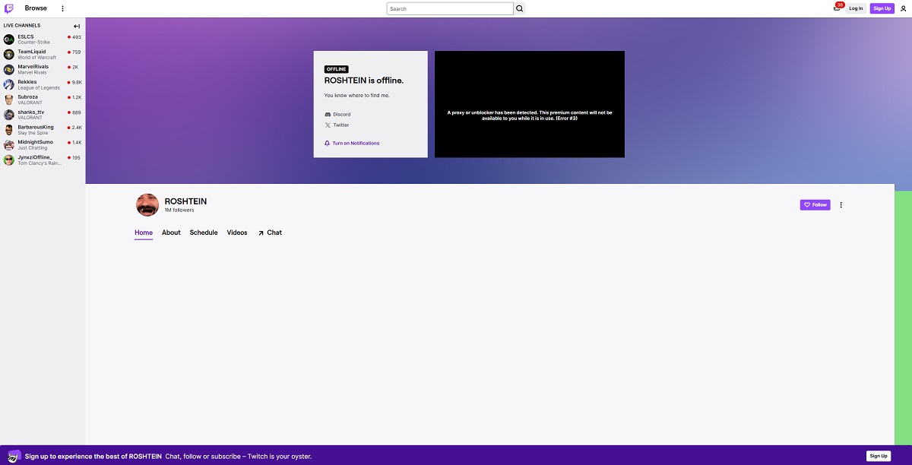Open BarbarousKing channel avatar
Image resolution: width=912 pixels, height=465 pixels.
pos(9,130)
